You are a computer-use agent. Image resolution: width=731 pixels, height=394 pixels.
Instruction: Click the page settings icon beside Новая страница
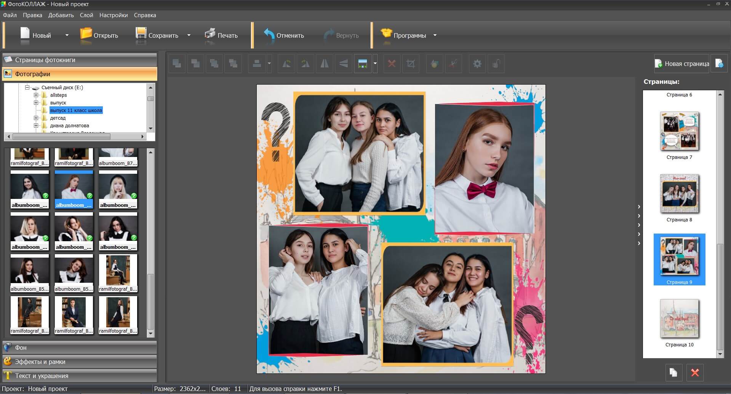coord(719,64)
